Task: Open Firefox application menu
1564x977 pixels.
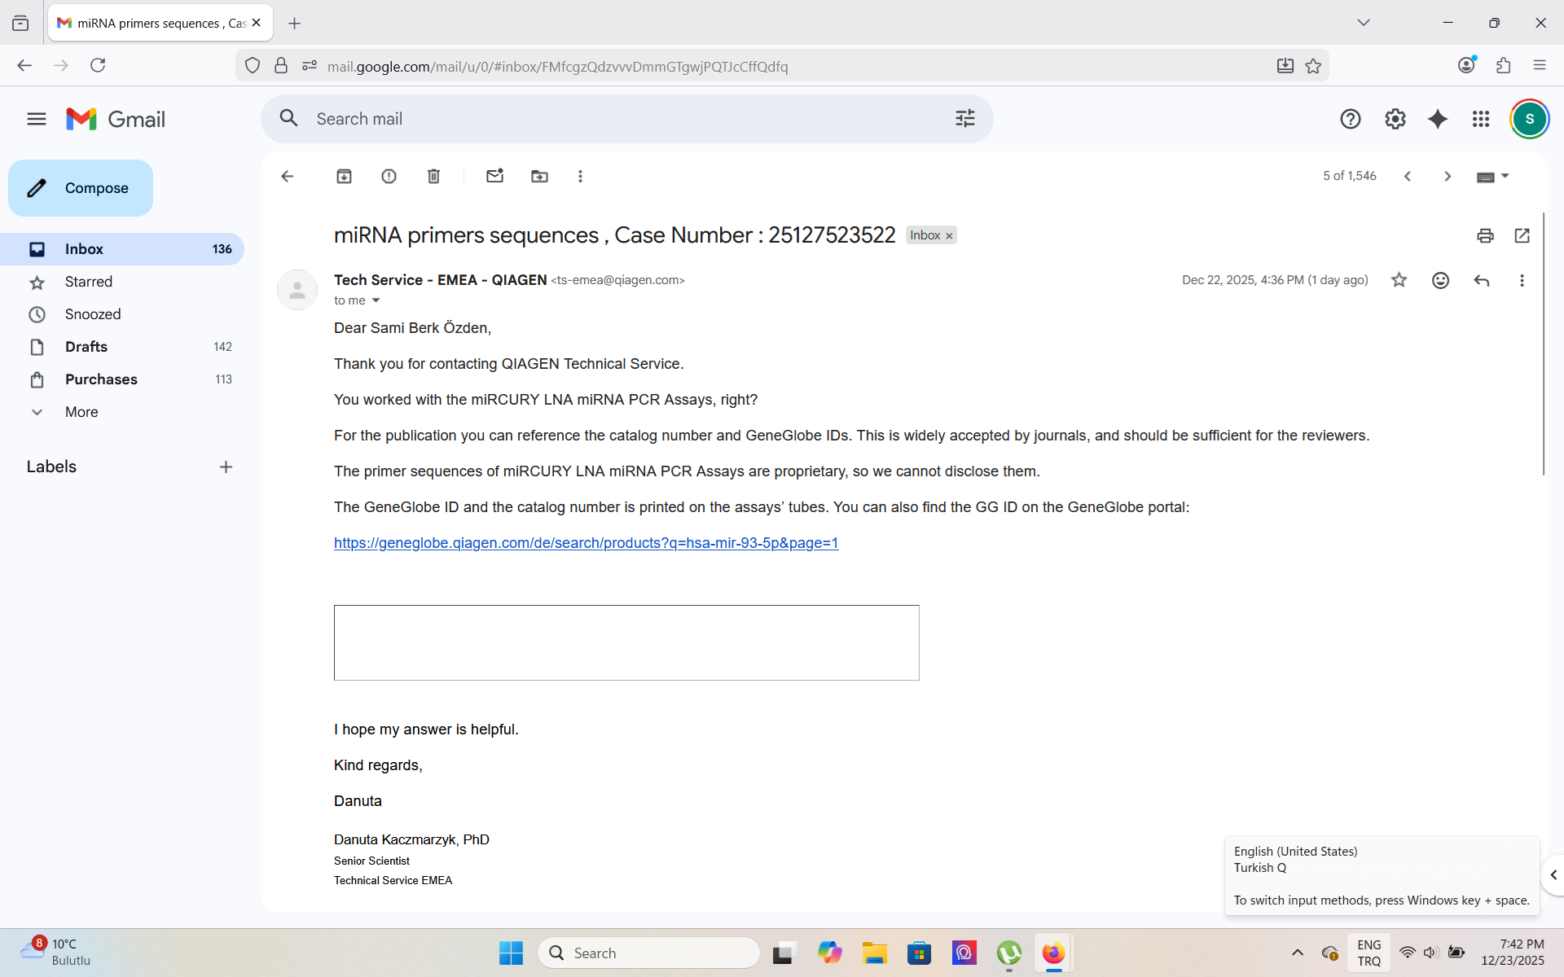Action: click(x=1540, y=65)
